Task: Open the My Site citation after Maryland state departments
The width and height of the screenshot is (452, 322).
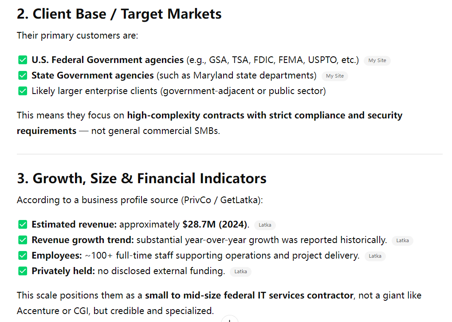Action: [x=335, y=76]
